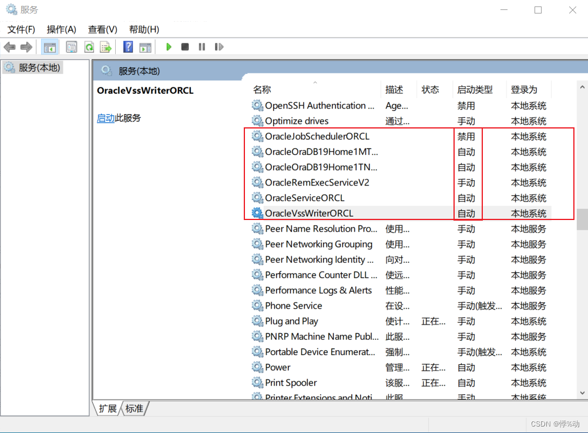
Task: Click the gear icon of Plug and Play
Action: click(257, 321)
